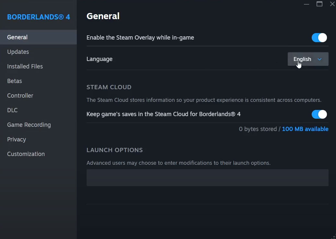Switch to the Updates section
336x239 pixels.
(18, 52)
